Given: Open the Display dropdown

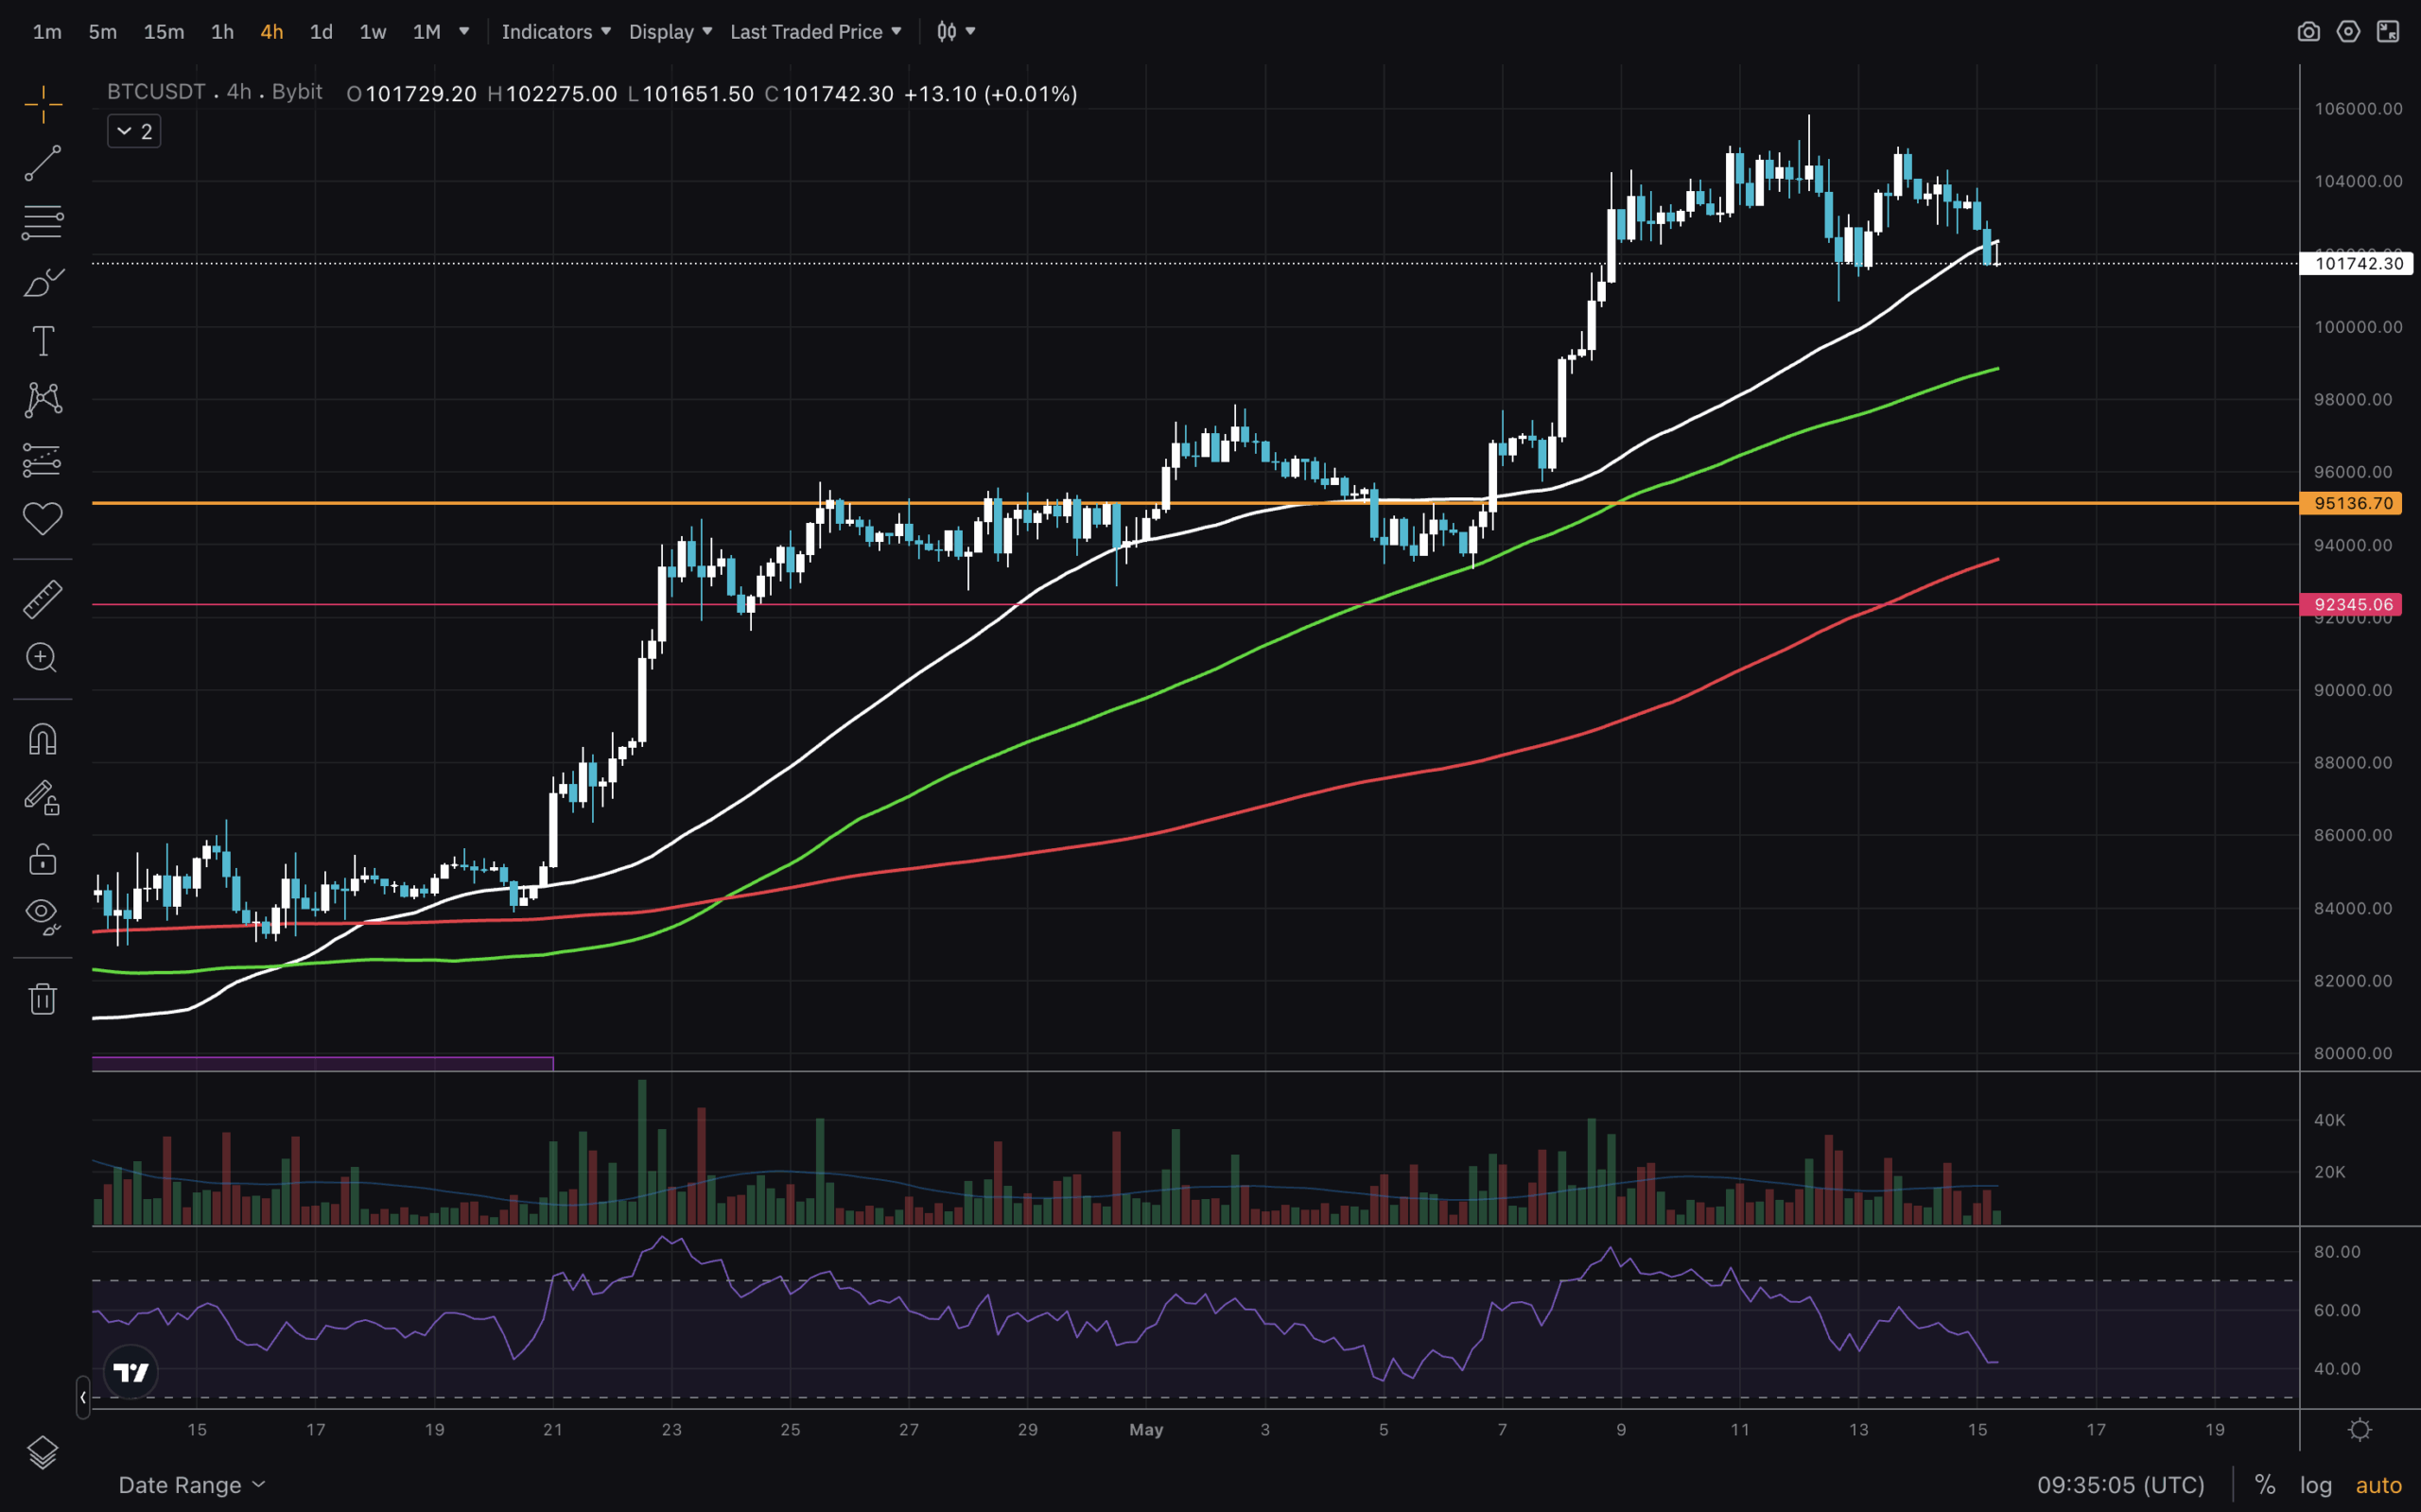Looking at the screenshot, I should pyautogui.click(x=670, y=32).
